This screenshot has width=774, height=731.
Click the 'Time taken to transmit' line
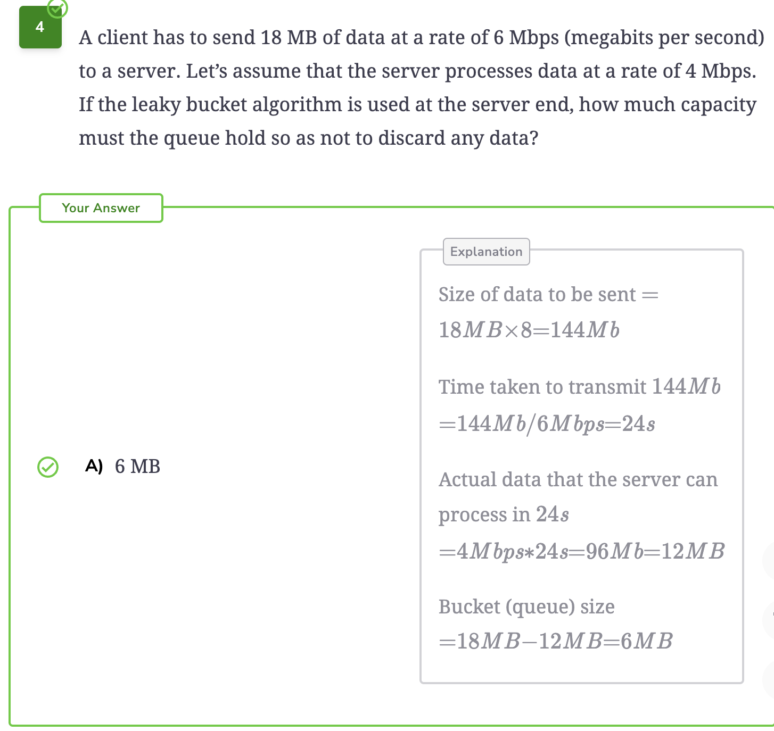pos(580,387)
